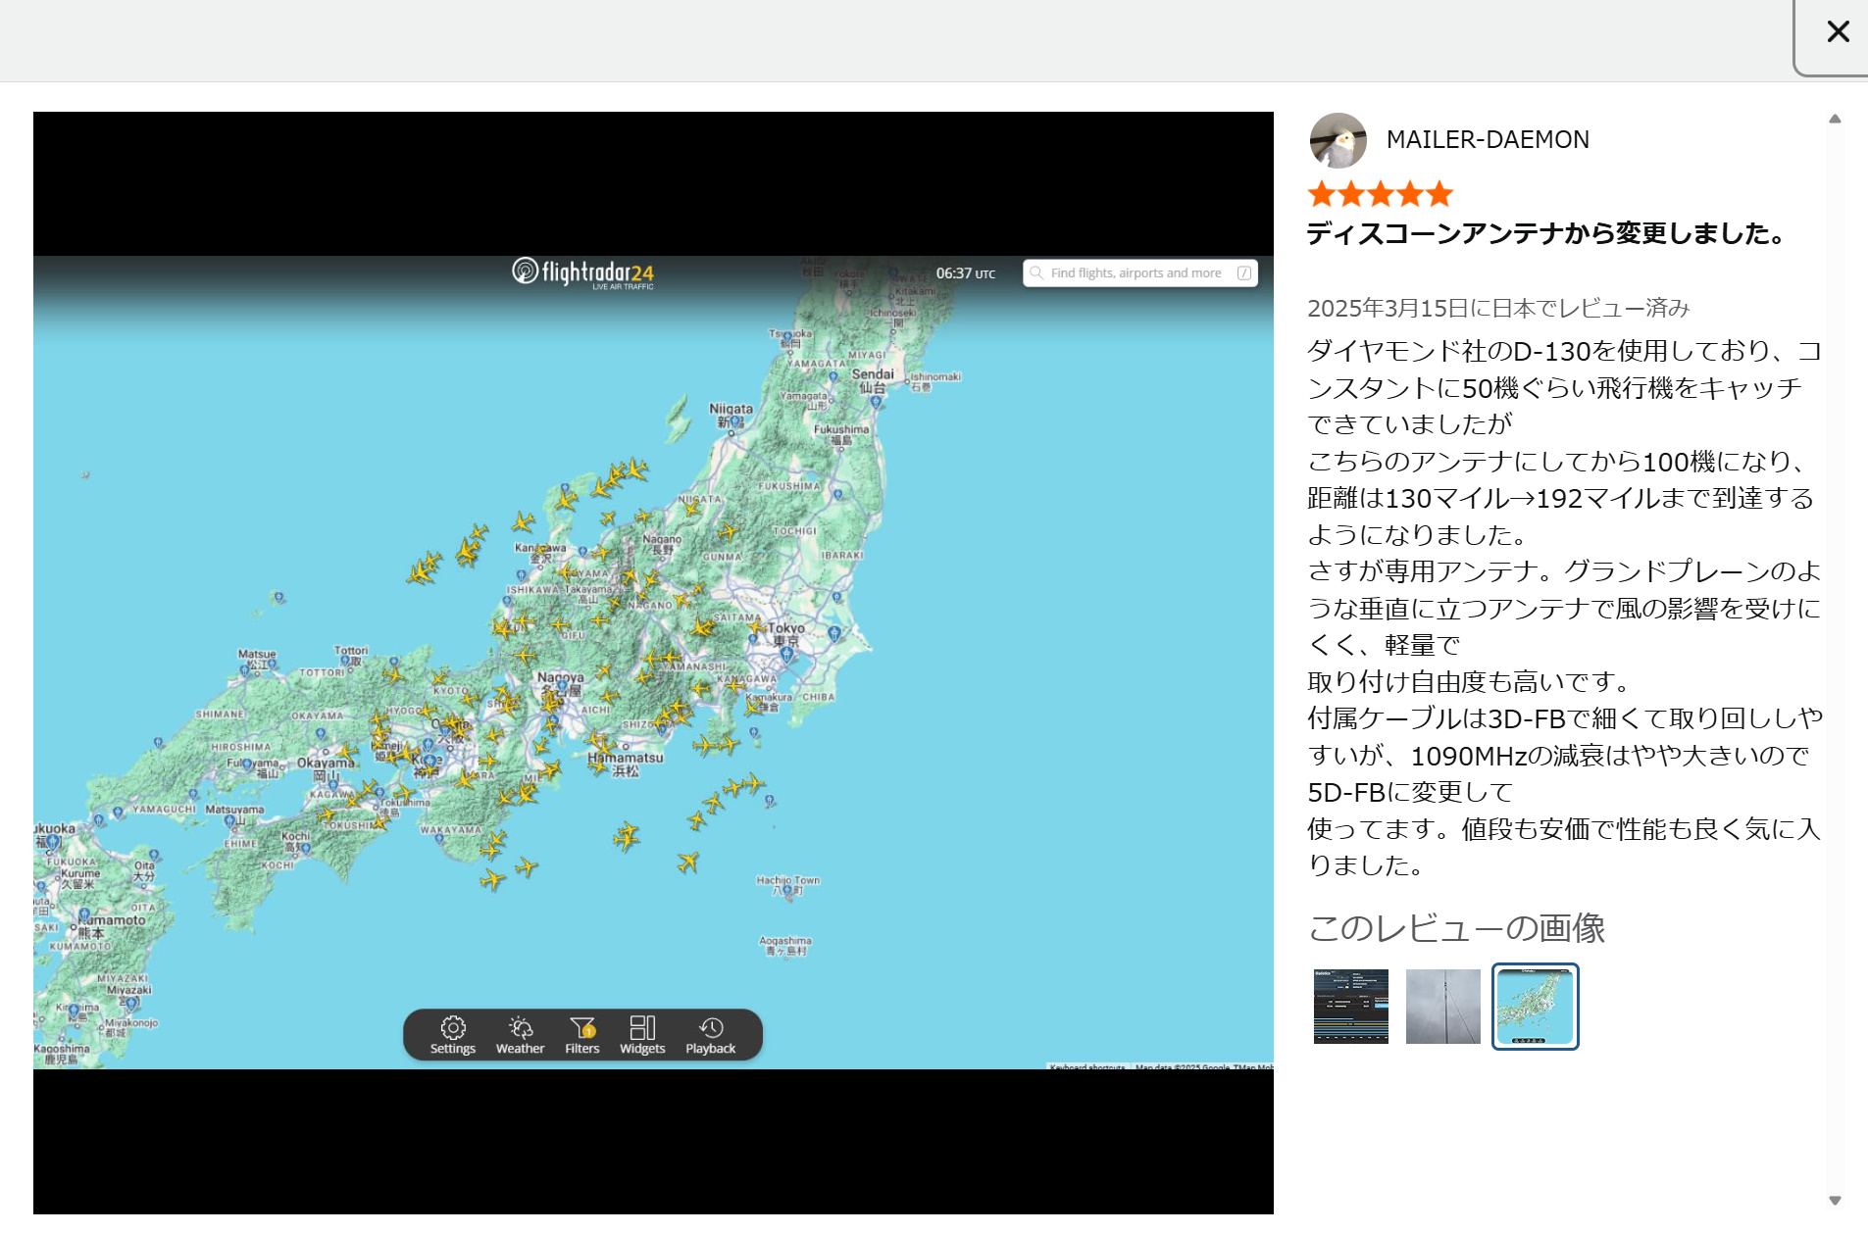
Task: Select the Japan map thumbnail
Action: pyautogui.click(x=1535, y=1007)
